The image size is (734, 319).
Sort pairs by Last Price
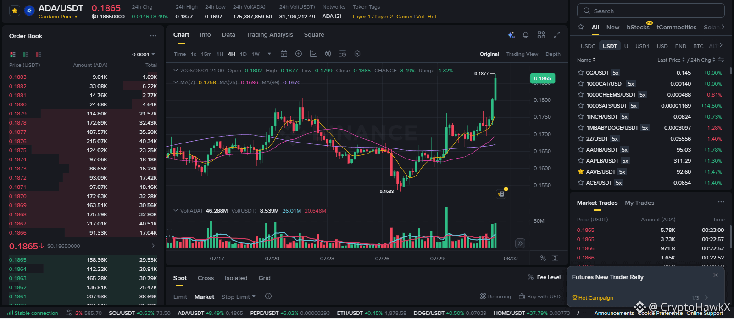[x=671, y=60]
